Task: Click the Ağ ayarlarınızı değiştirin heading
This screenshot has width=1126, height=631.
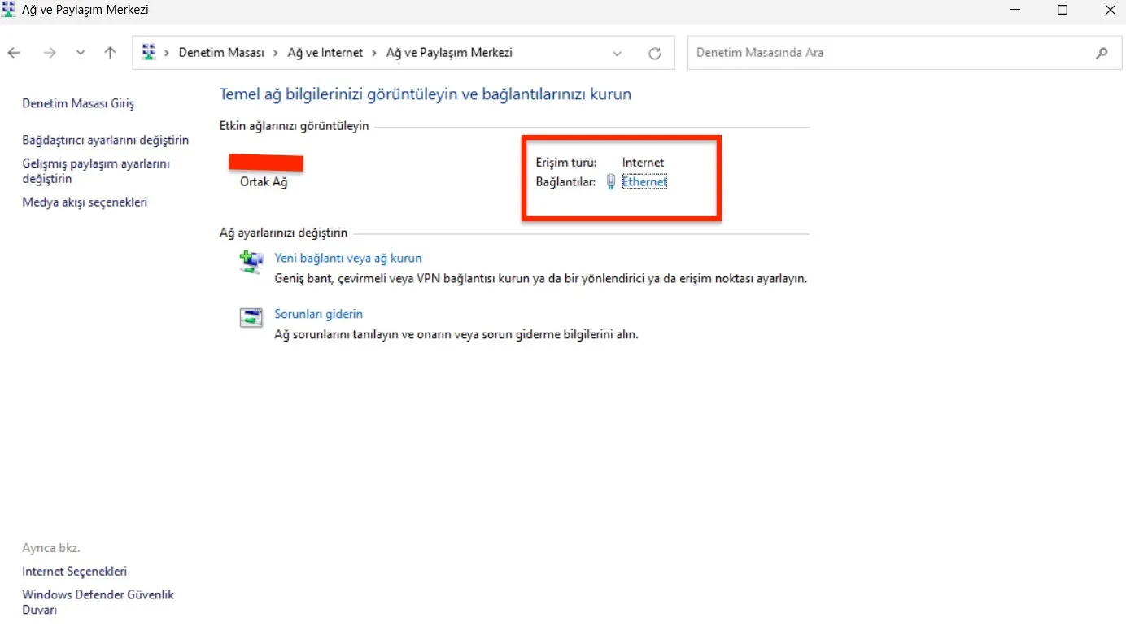Action: coord(284,233)
